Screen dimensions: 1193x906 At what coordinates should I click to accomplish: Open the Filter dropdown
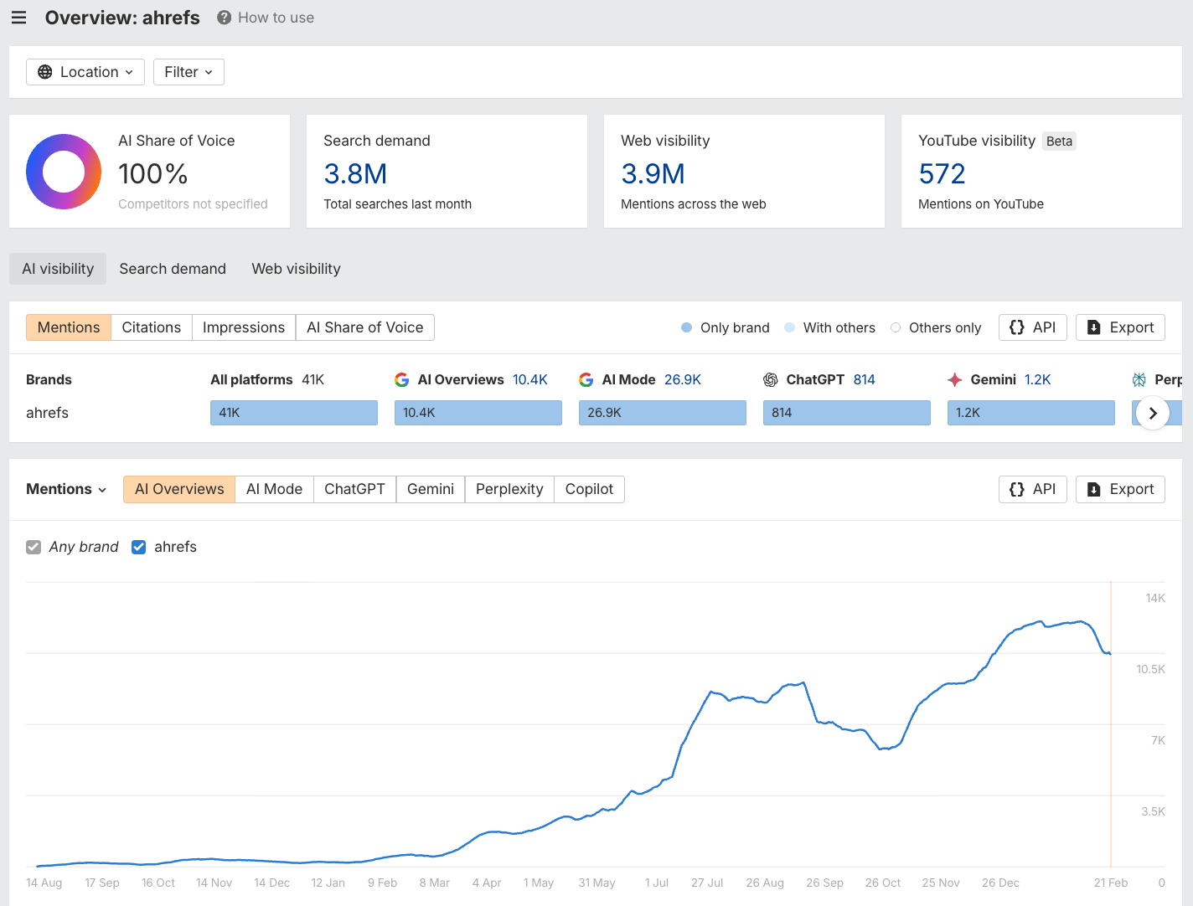(188, 71)
